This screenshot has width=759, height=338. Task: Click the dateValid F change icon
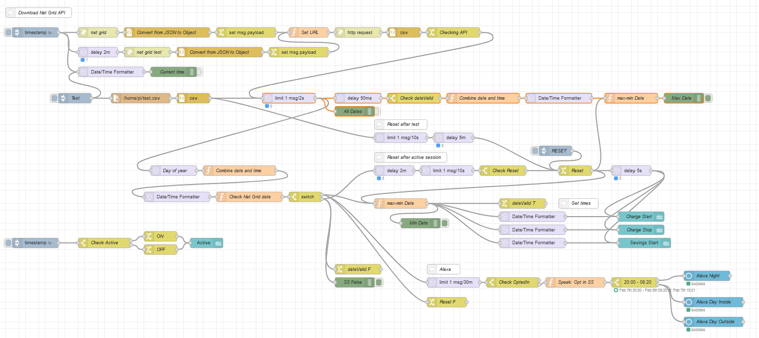340,269
